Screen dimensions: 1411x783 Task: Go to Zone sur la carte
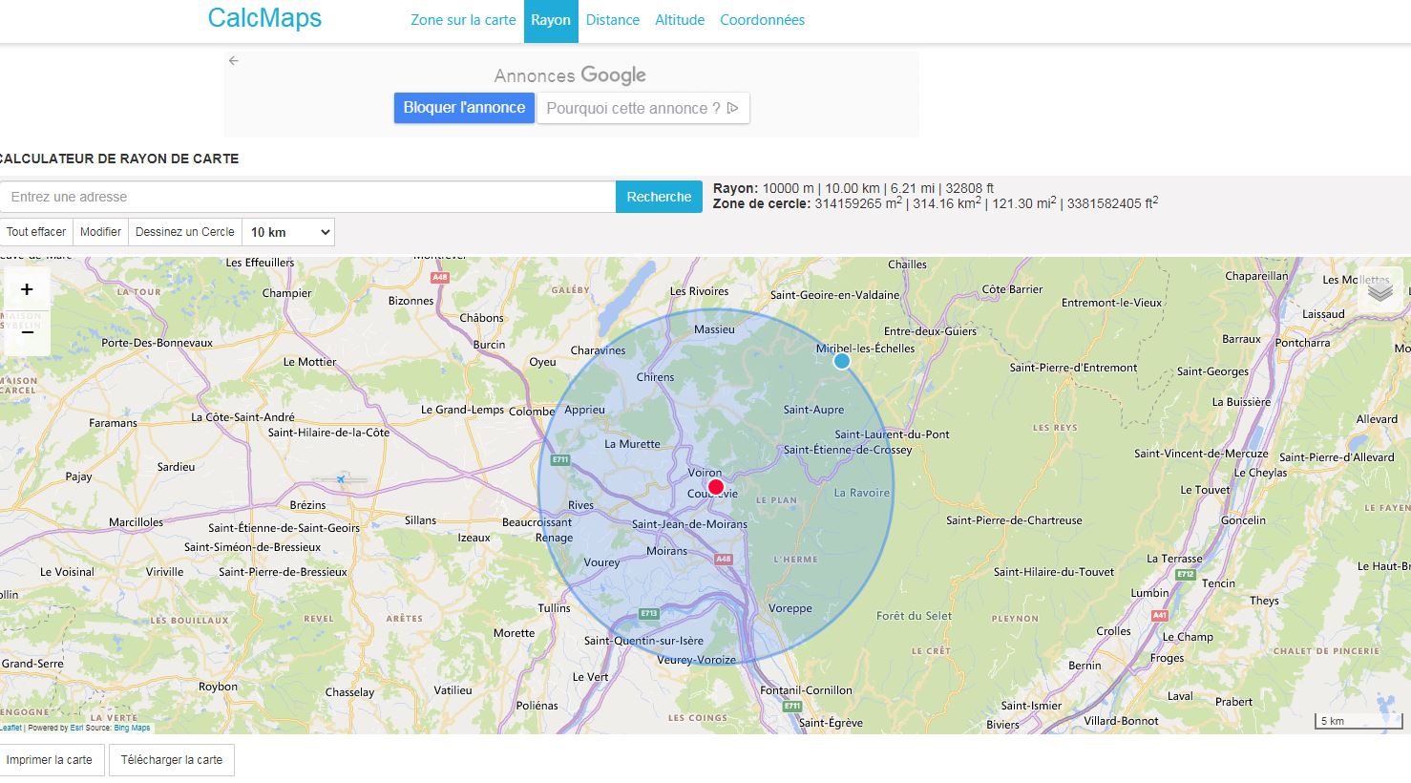[x=463, y=20]
